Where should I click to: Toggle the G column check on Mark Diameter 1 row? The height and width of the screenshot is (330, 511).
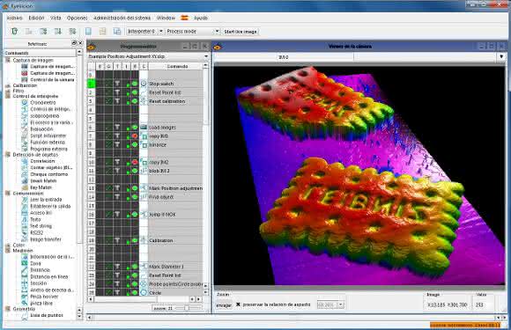point(108,267)
